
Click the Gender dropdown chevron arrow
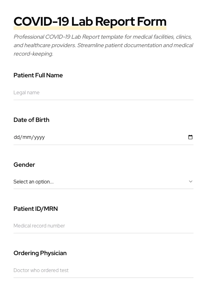click(191, 181)
